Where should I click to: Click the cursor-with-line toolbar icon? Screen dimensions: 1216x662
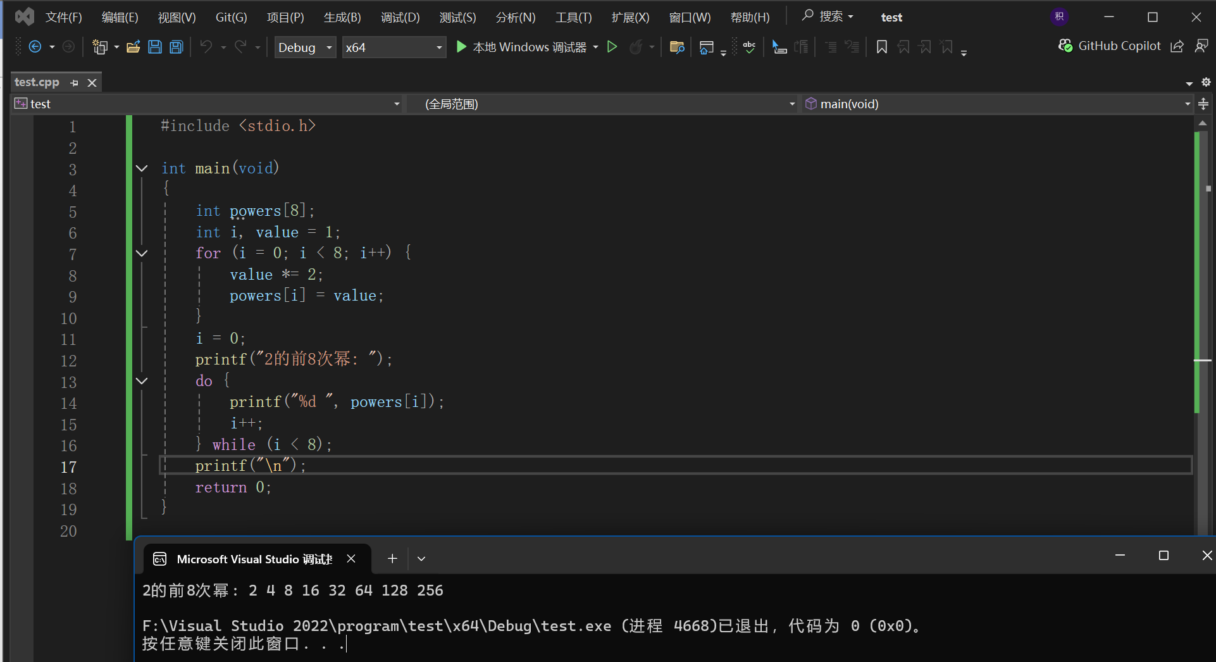[779, 47]
